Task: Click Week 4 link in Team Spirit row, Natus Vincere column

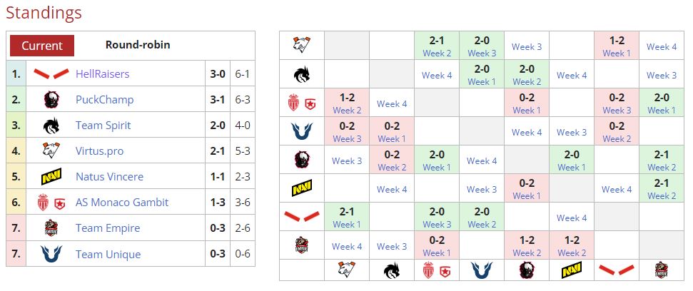Action: coord(572,75)
